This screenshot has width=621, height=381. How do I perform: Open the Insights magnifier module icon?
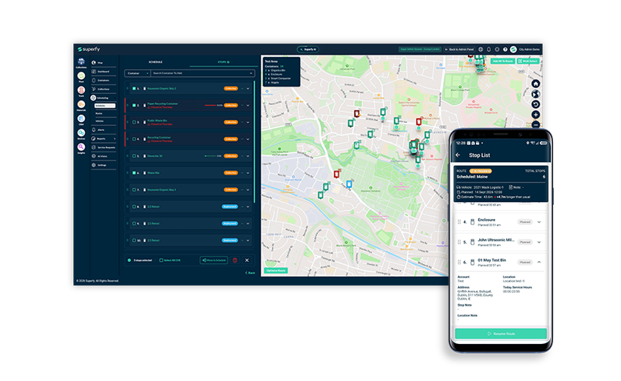(x=81, y=148)
